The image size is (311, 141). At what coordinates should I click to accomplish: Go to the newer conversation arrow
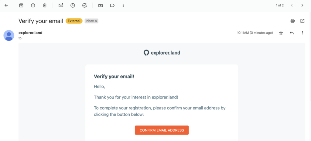coord(292,5)
